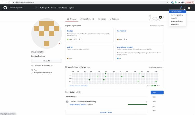The image size is (195, 115).
Task: Switch to the Repositories tab
Action: click(87, 19)
